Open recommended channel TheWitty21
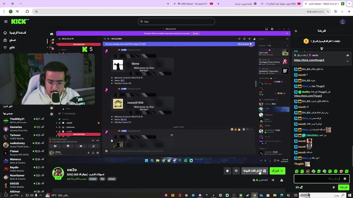 [24, 120]
